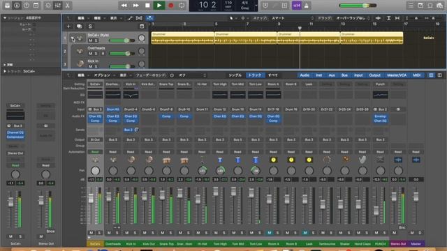Open the tracks area View menu

click(115, 18)
